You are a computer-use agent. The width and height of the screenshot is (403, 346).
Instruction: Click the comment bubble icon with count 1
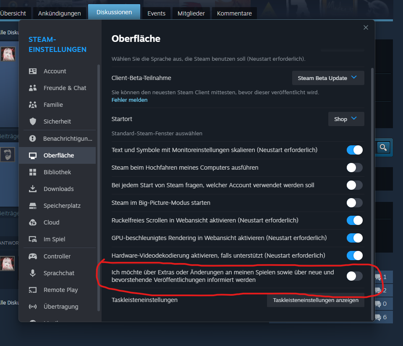pos(378,277)
